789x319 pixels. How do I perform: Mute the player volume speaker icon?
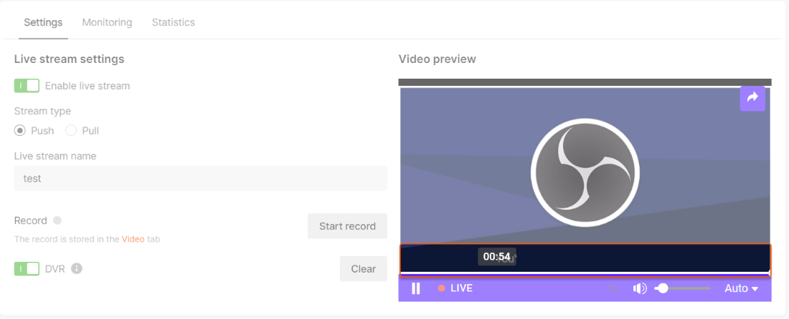(x=639, y=288)
